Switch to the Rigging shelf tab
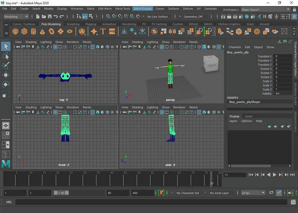Screen dimensions: 298x213 click(x=91, y=24)
